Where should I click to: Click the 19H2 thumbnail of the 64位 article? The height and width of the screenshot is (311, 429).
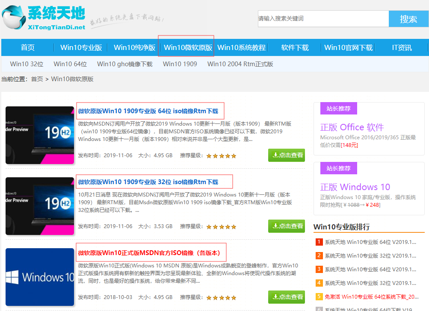coord(40,135)
